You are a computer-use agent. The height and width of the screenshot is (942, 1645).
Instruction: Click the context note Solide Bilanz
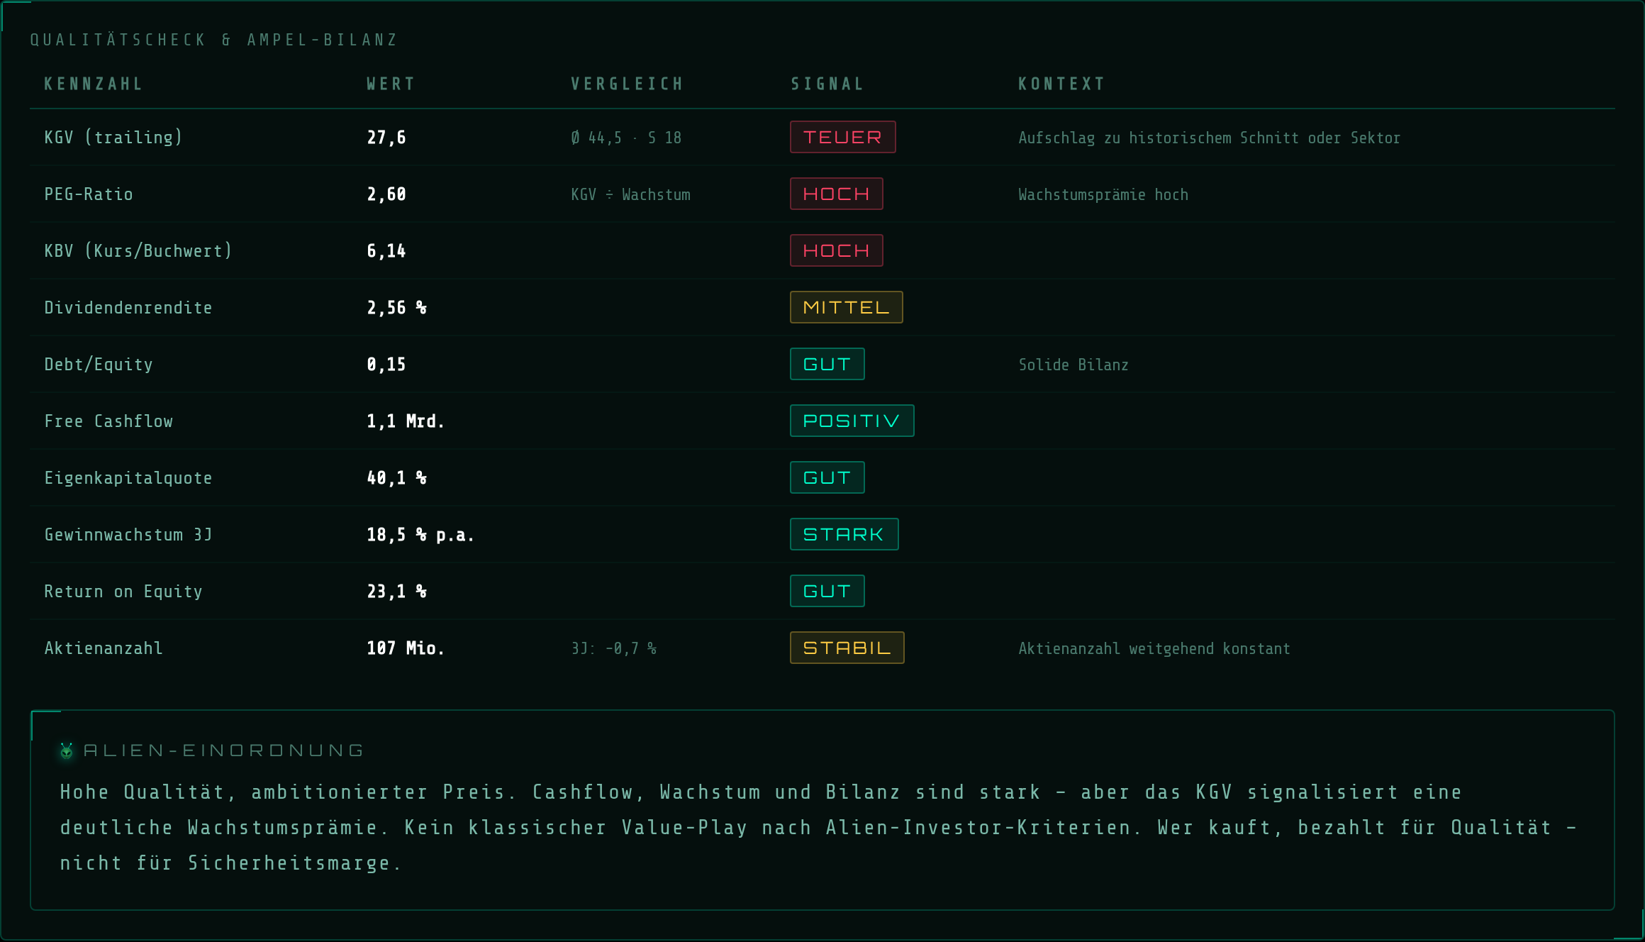point(1074,365)
